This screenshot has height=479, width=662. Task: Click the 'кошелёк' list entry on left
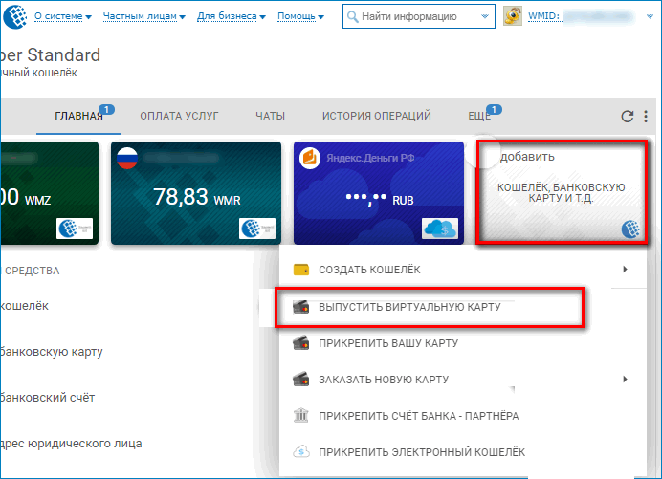coord(25,306)
